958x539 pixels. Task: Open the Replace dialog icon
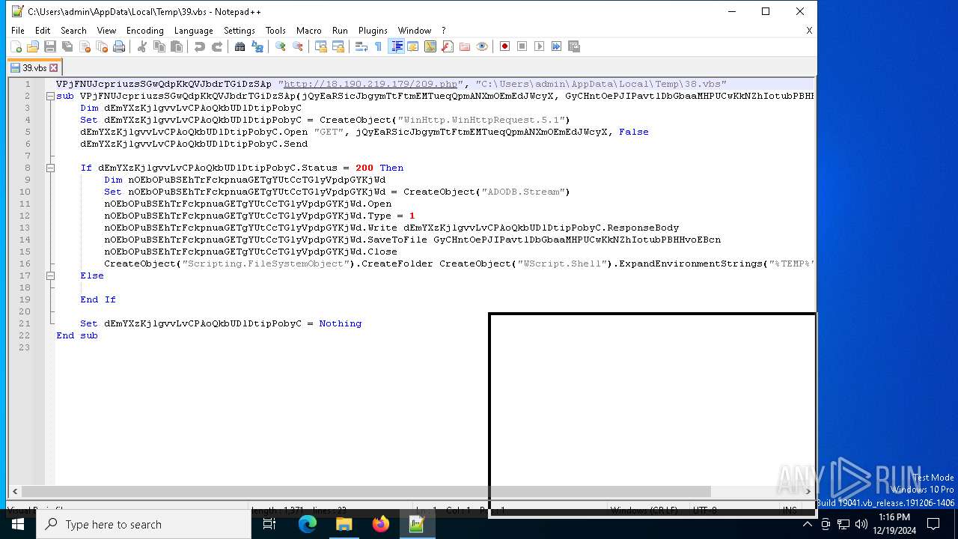(257, 46)
